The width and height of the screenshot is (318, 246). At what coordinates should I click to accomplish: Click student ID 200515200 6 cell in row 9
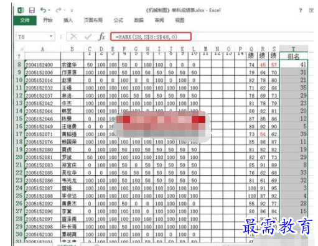point(42,72)
